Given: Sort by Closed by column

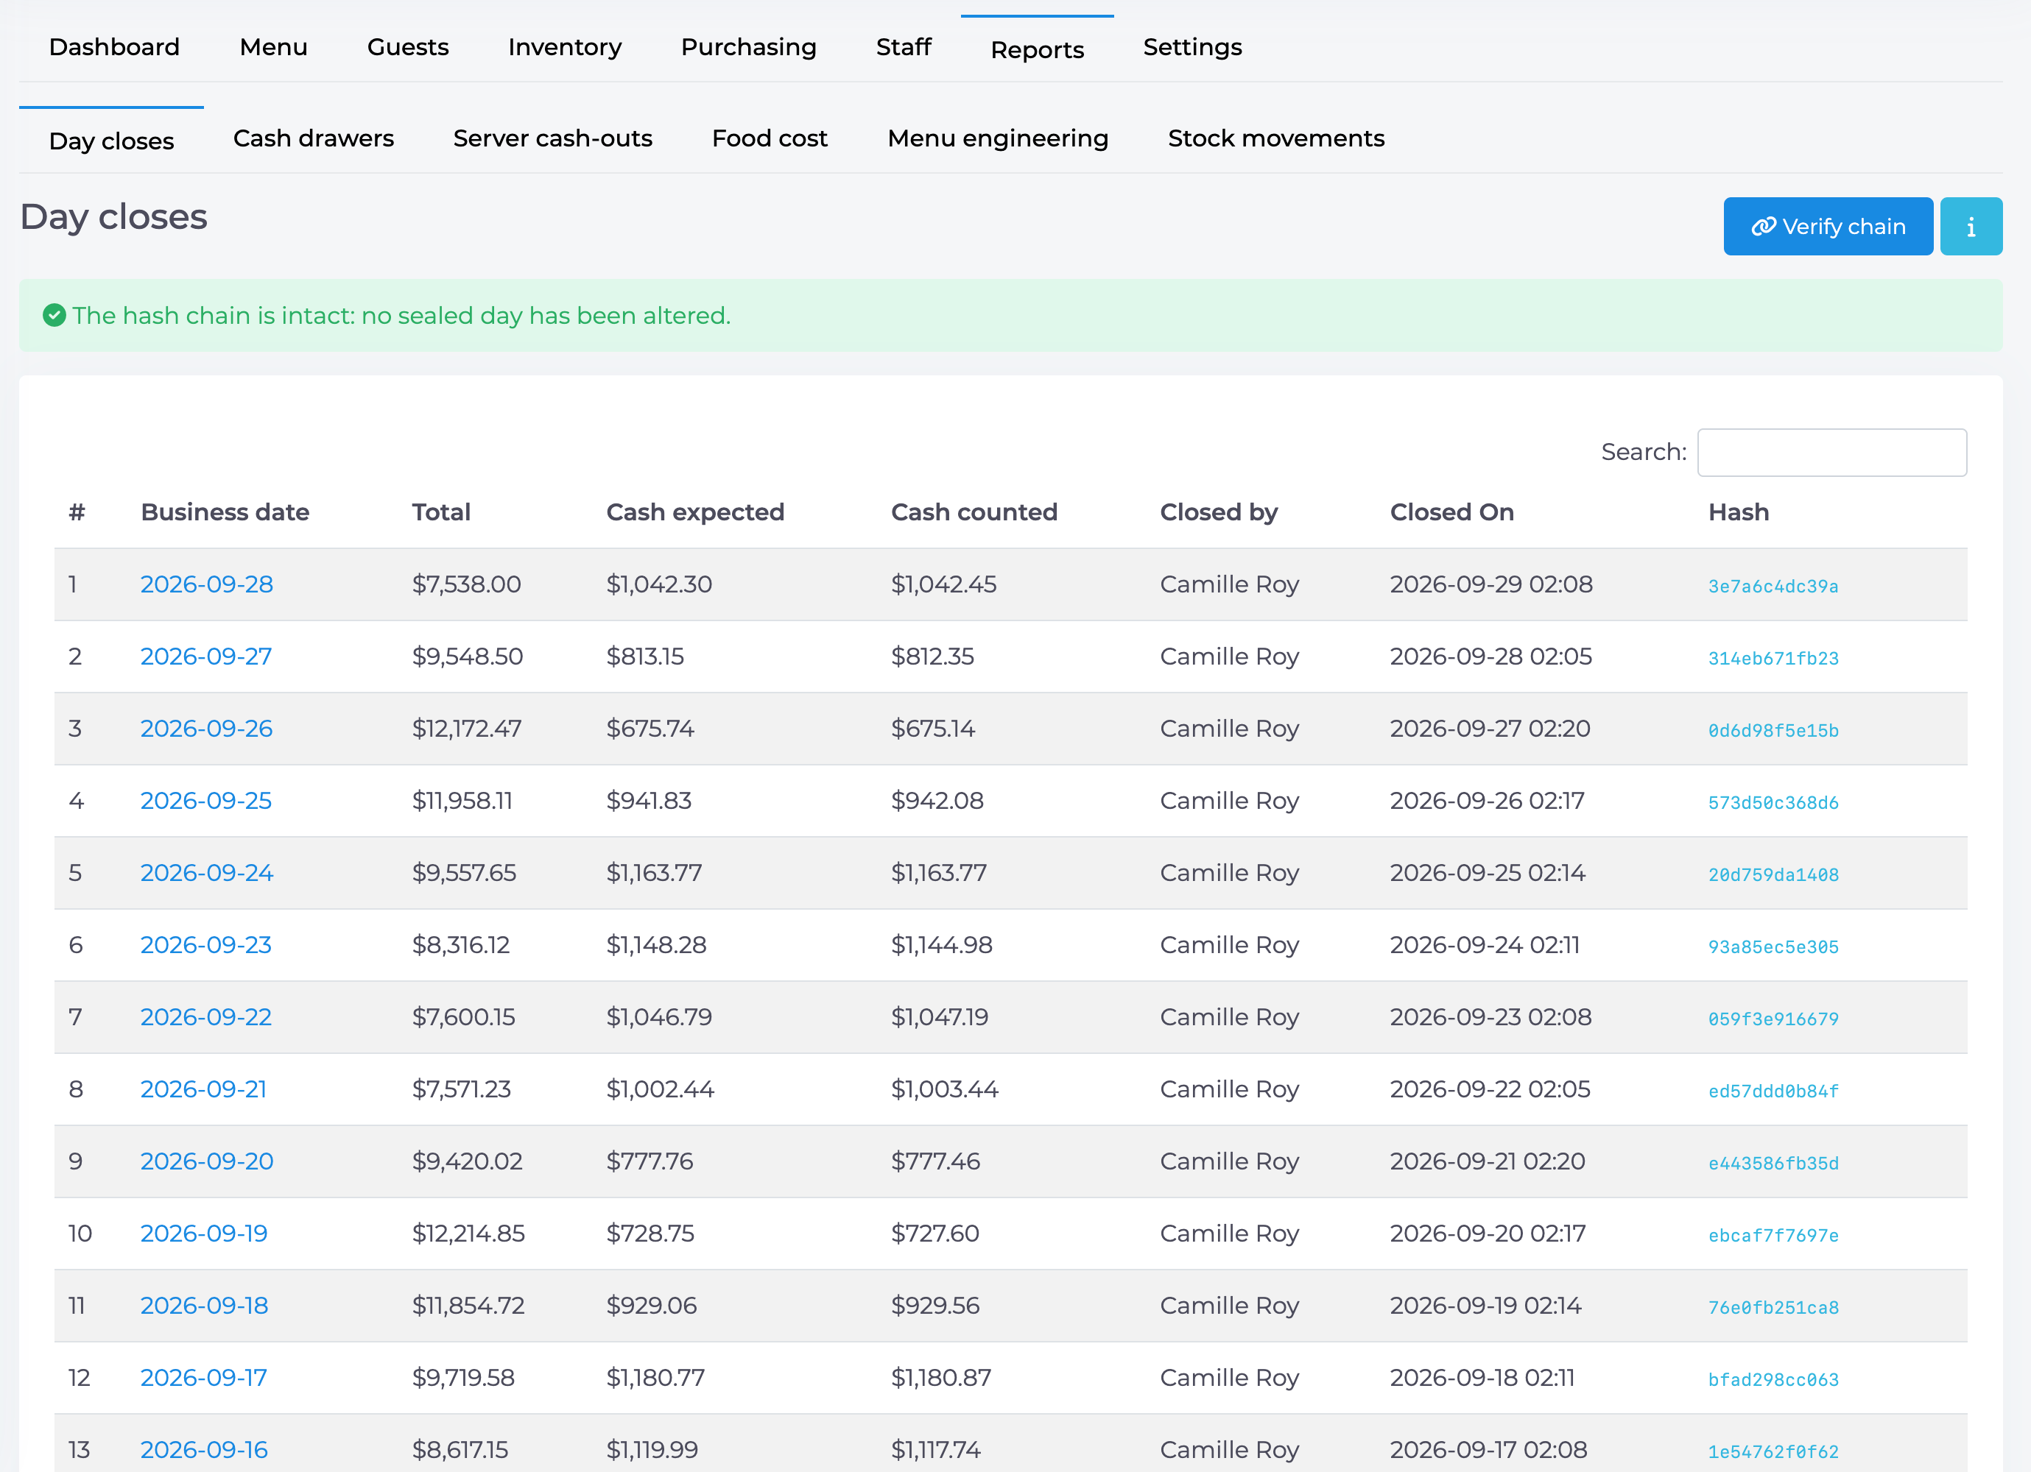Looking at the screenshot, I should point(1219,513).
